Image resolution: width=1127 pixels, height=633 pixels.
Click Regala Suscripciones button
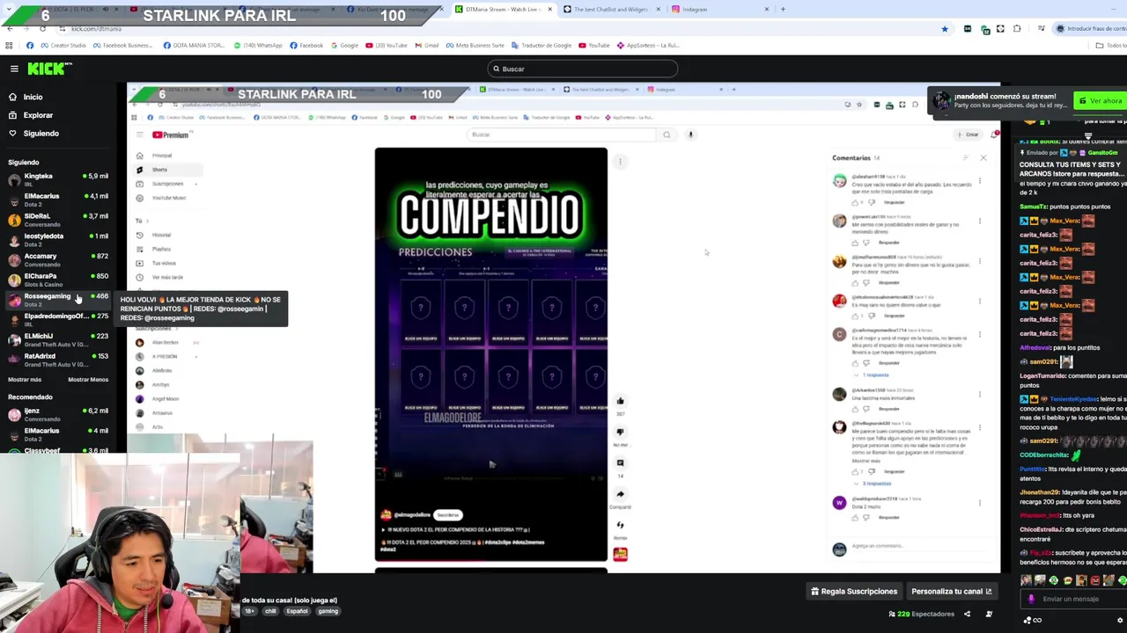(854, 592)
